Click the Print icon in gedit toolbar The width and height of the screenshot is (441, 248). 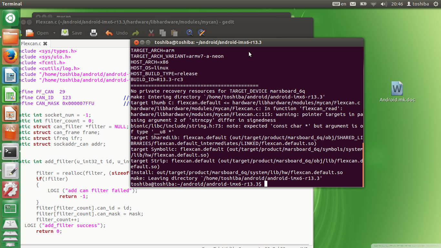(94, 33)
